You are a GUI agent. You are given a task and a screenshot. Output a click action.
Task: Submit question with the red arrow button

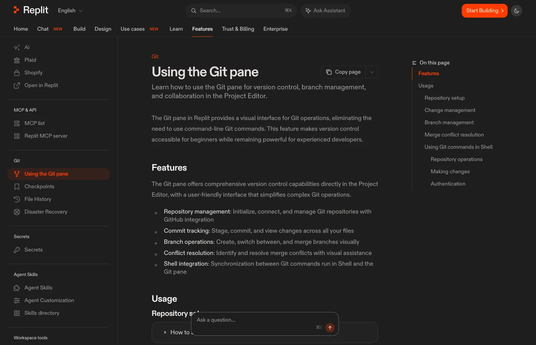(x=330, y=328)
